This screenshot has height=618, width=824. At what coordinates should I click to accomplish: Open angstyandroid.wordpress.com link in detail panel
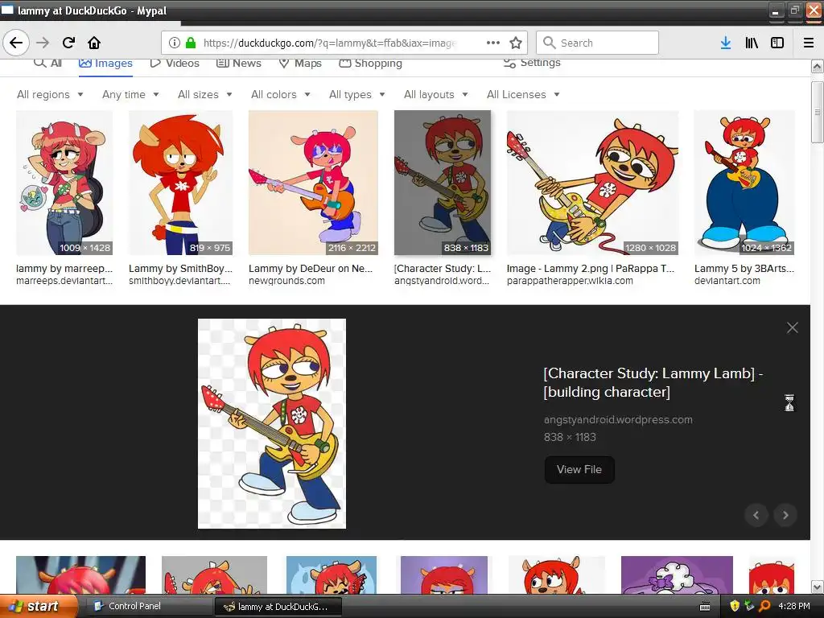click(618, 419)
